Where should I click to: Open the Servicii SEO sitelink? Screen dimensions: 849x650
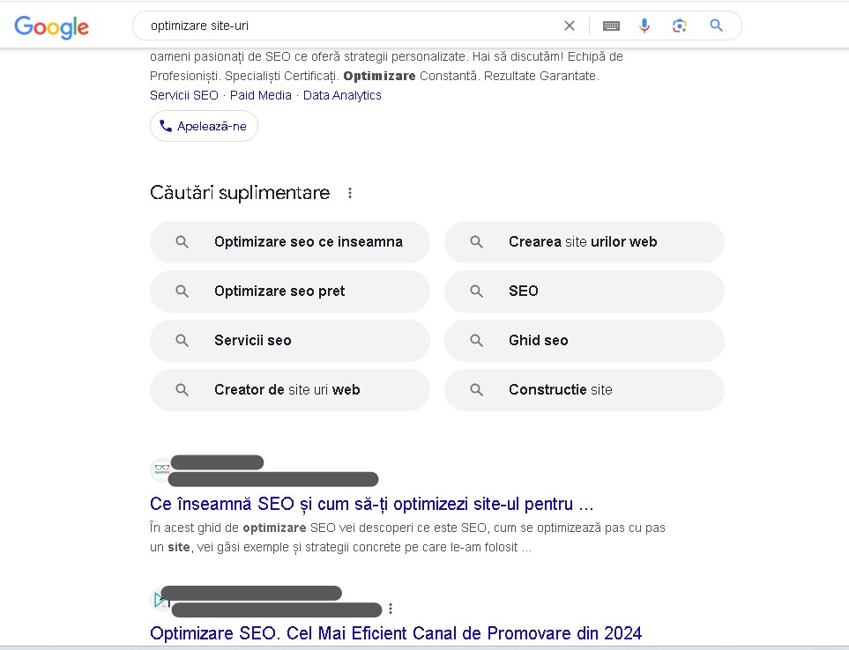[x=183, y=95]
